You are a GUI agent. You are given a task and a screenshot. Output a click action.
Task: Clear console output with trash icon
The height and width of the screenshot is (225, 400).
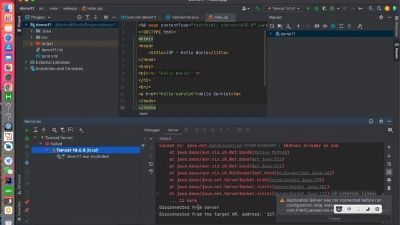click(x=389, y=188)
